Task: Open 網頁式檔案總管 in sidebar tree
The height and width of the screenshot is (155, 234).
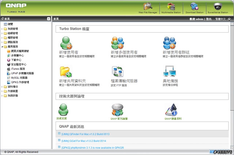Action: pos(18,51)
